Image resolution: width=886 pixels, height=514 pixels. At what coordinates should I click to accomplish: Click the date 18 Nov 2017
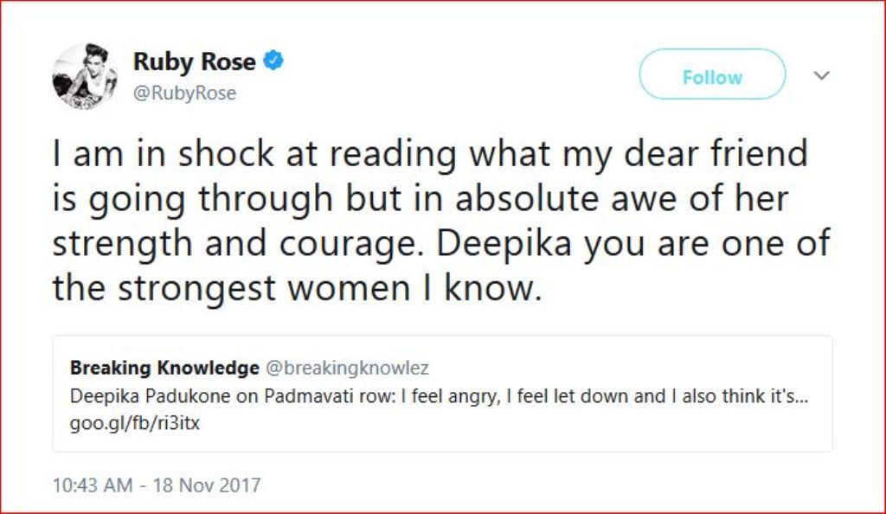205,484
